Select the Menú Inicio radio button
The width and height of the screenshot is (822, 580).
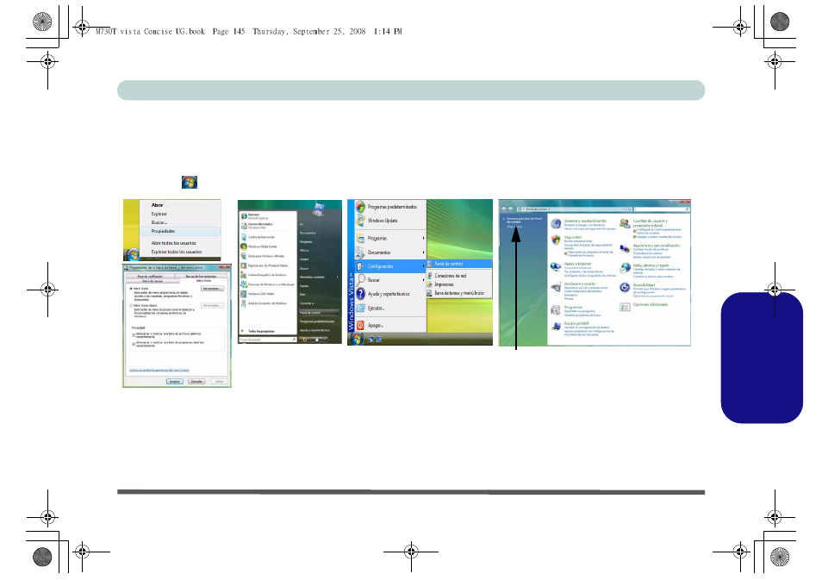[131, 289]
